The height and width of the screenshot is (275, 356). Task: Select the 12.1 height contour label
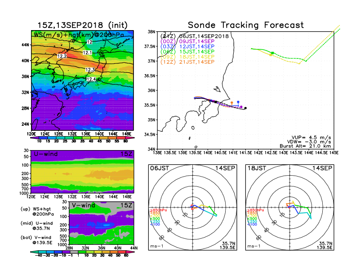[87, 53]
